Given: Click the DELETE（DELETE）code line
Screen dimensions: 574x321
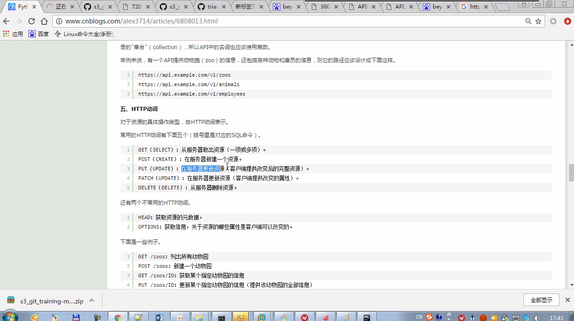Looking at the screenshot, I should pyautogui.click(x=188, y=188).
